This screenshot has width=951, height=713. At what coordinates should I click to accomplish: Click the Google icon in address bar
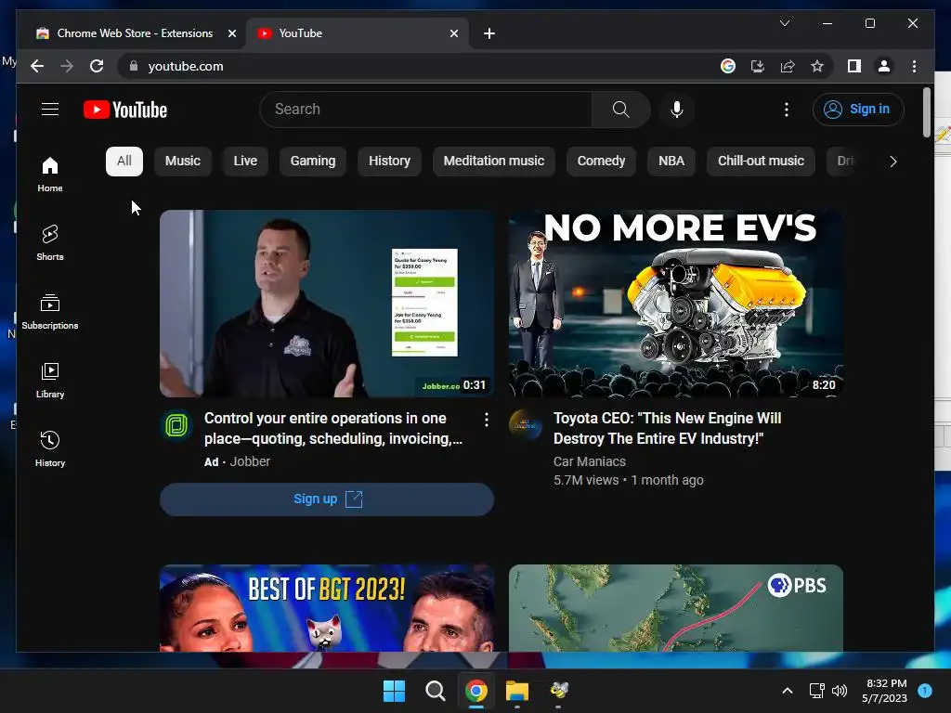pyautogui.click(x=728, y=66)
